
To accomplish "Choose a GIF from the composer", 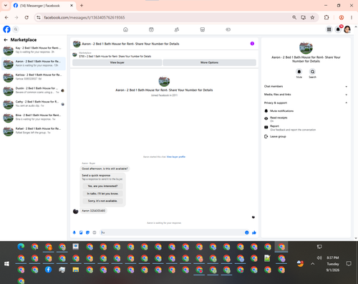I will pyautogui.click(x=95, y=232).
